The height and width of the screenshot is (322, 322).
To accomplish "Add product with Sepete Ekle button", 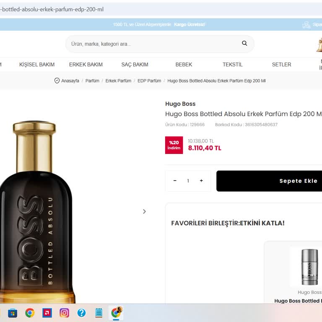I will coord(269,181).
